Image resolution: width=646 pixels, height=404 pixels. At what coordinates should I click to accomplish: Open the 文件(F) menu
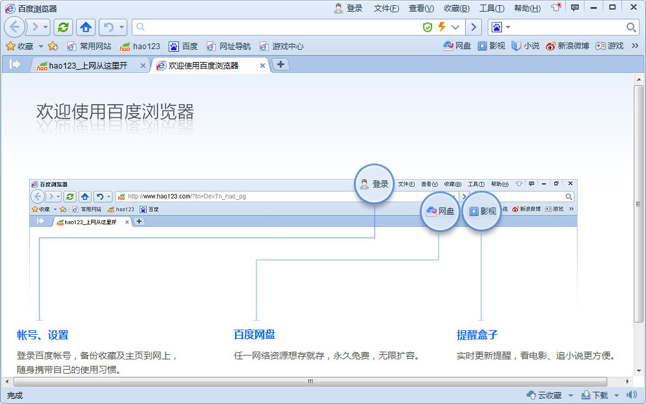point(386,8)
